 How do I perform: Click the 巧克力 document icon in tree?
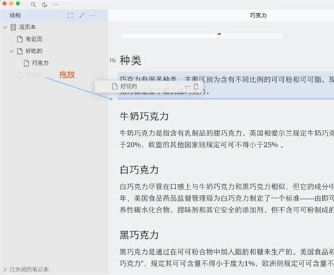coord(26,63)
